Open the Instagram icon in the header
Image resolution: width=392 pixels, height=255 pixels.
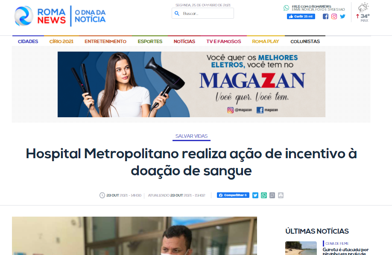334,17
